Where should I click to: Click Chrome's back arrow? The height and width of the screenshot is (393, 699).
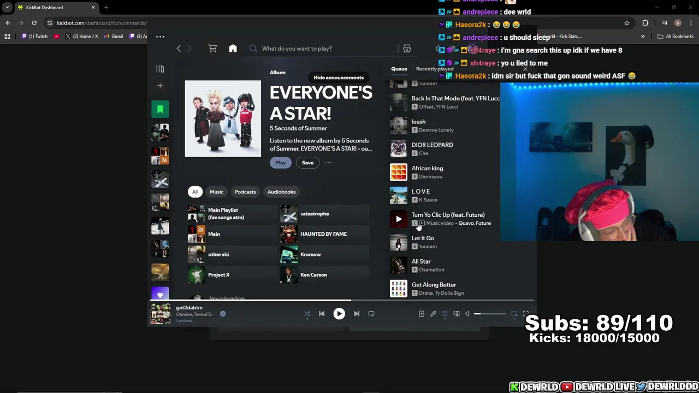click(x=8, y=23)
